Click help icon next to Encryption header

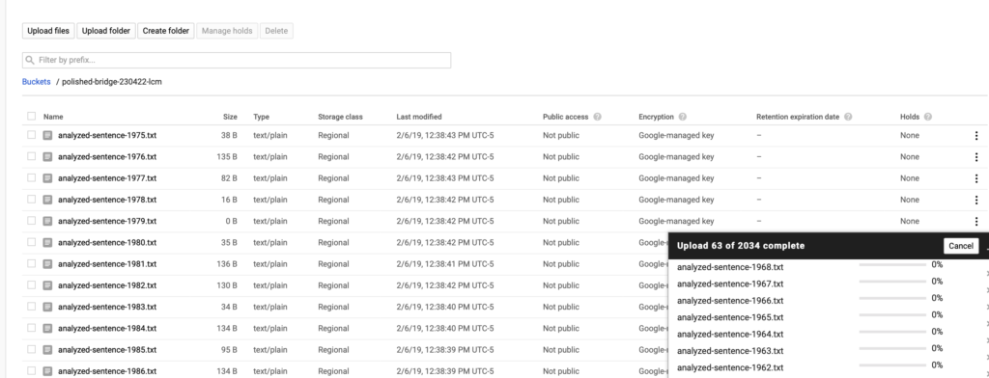click(x=683, y=117)
